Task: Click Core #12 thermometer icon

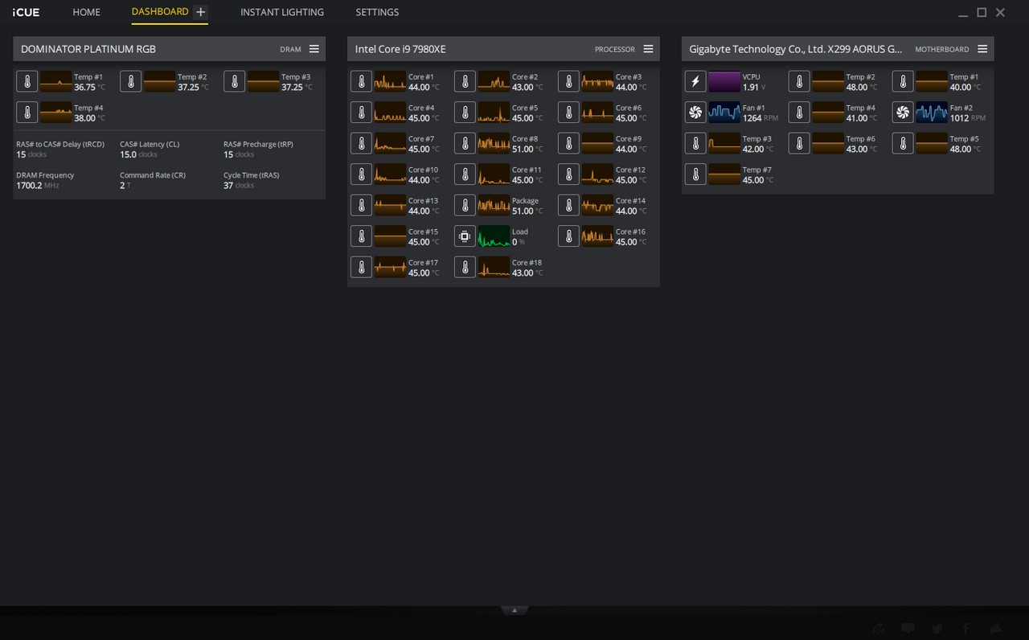Action: [x=568, y=174]
